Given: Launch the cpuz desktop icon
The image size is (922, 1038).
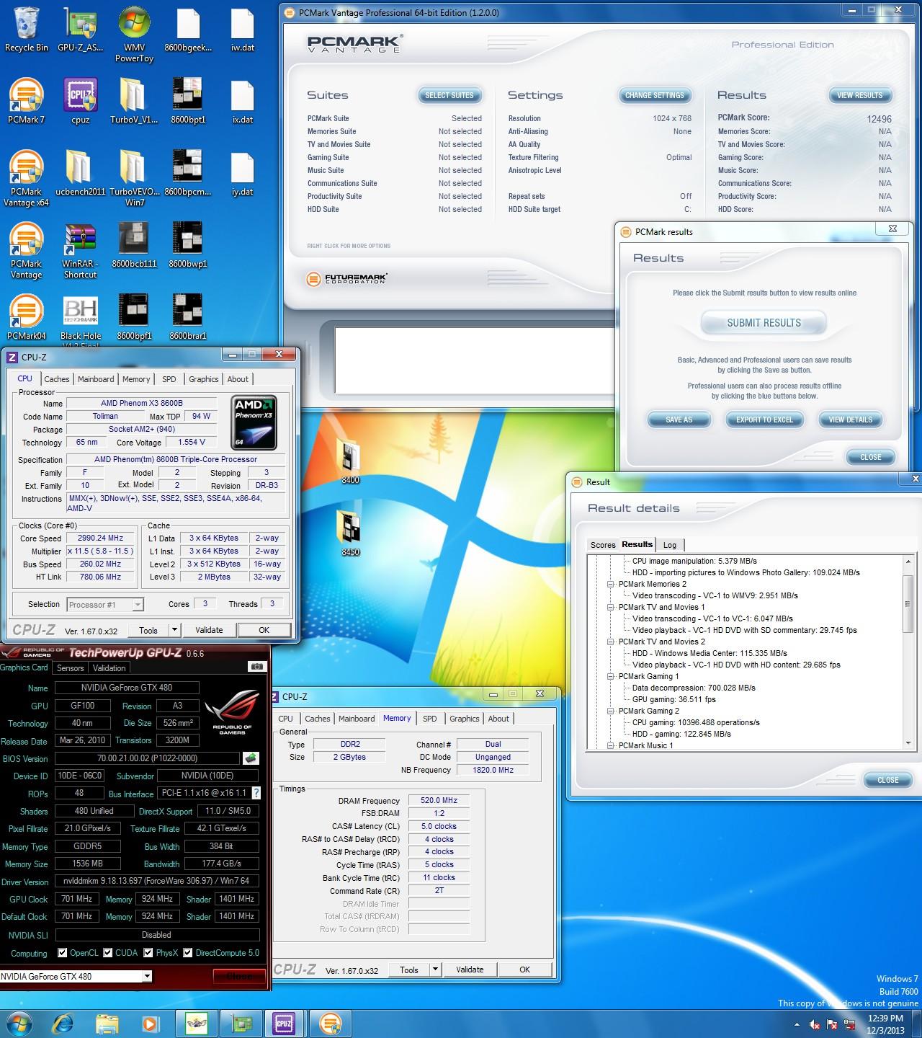Looking at the screenshot, I should pos(81,101).
